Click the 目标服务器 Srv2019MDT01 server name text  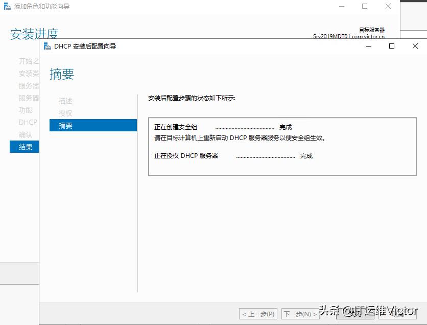352,36
